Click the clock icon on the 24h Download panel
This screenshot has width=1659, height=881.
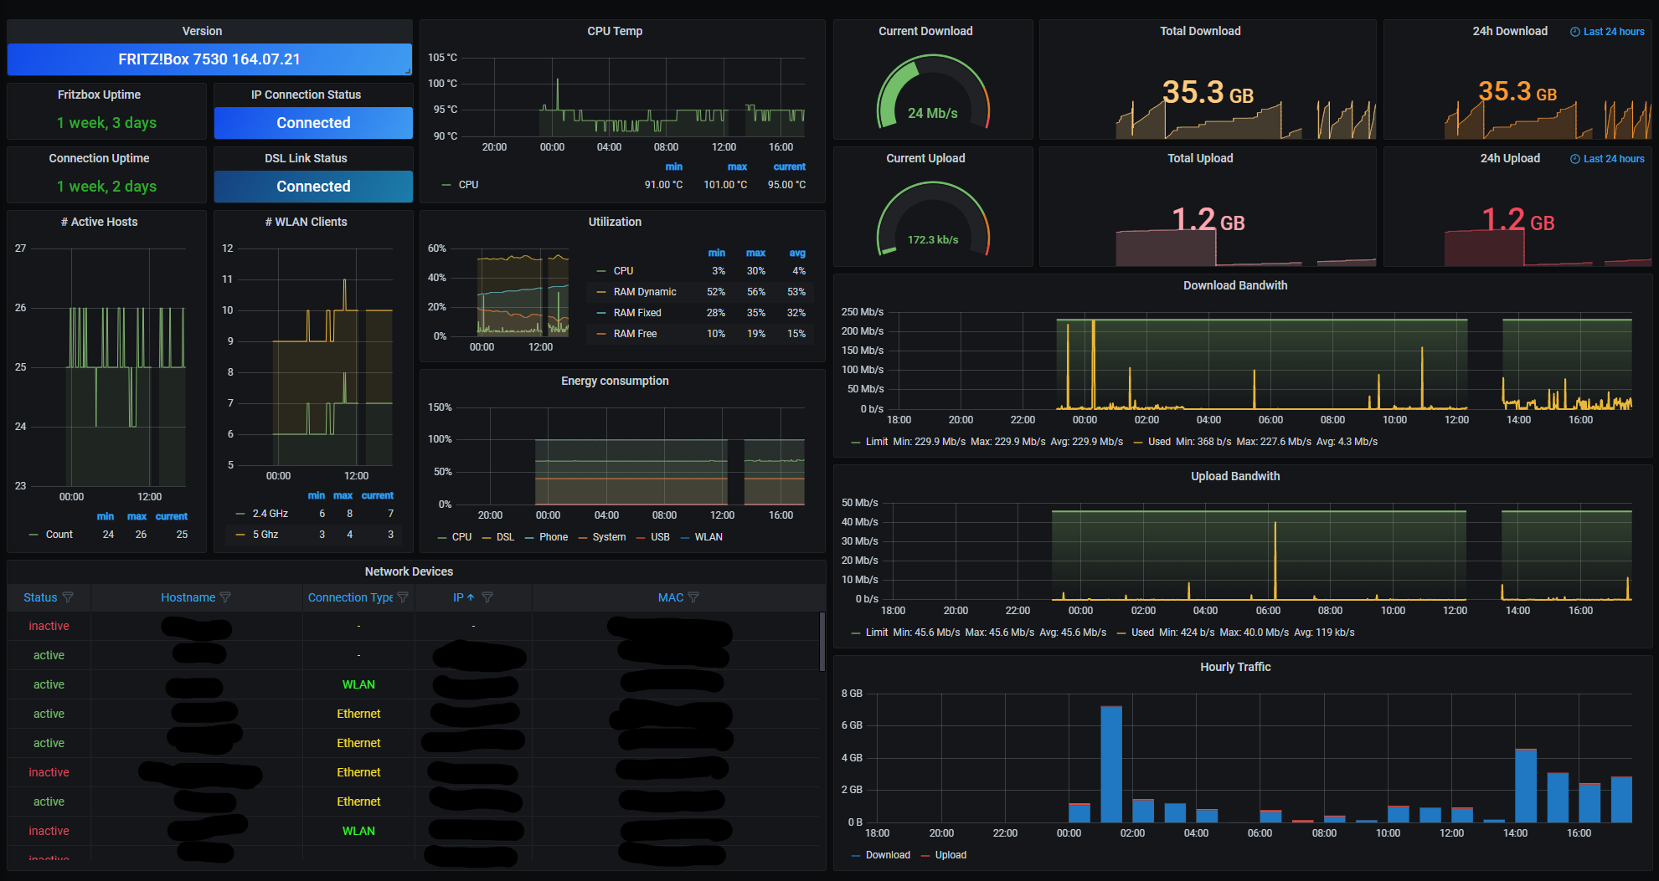pyautogui.click(x=1574, y=32)
